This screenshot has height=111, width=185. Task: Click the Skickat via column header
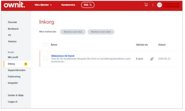pyautogui.click(x=142, y=45)
